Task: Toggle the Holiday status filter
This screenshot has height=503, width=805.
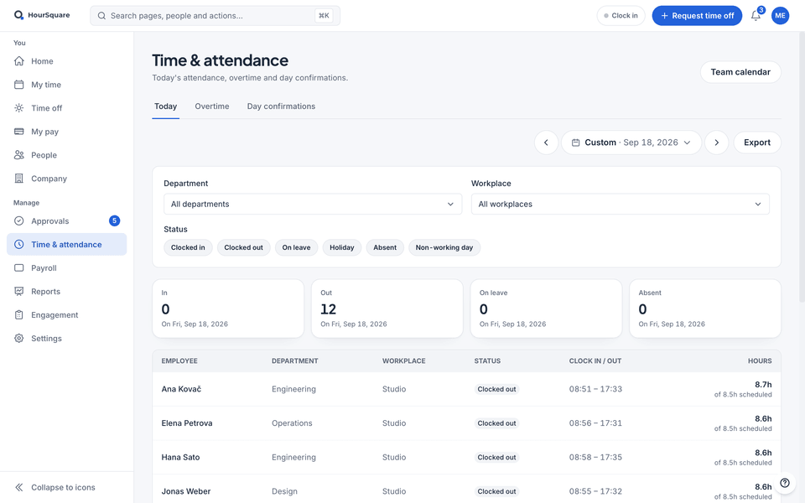Action: point(342,247)
